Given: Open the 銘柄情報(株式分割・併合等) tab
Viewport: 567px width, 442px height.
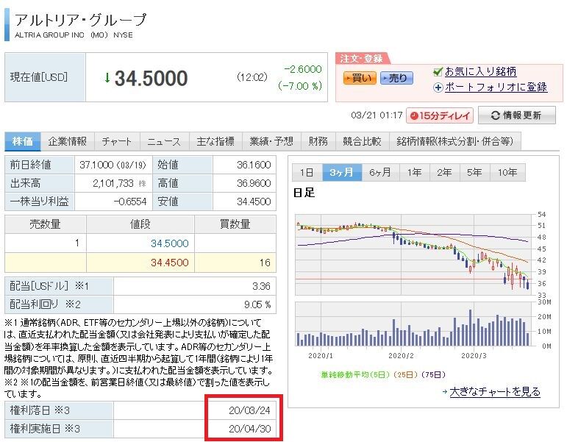Looking at the screenshot, I should (x=455, y=141).
